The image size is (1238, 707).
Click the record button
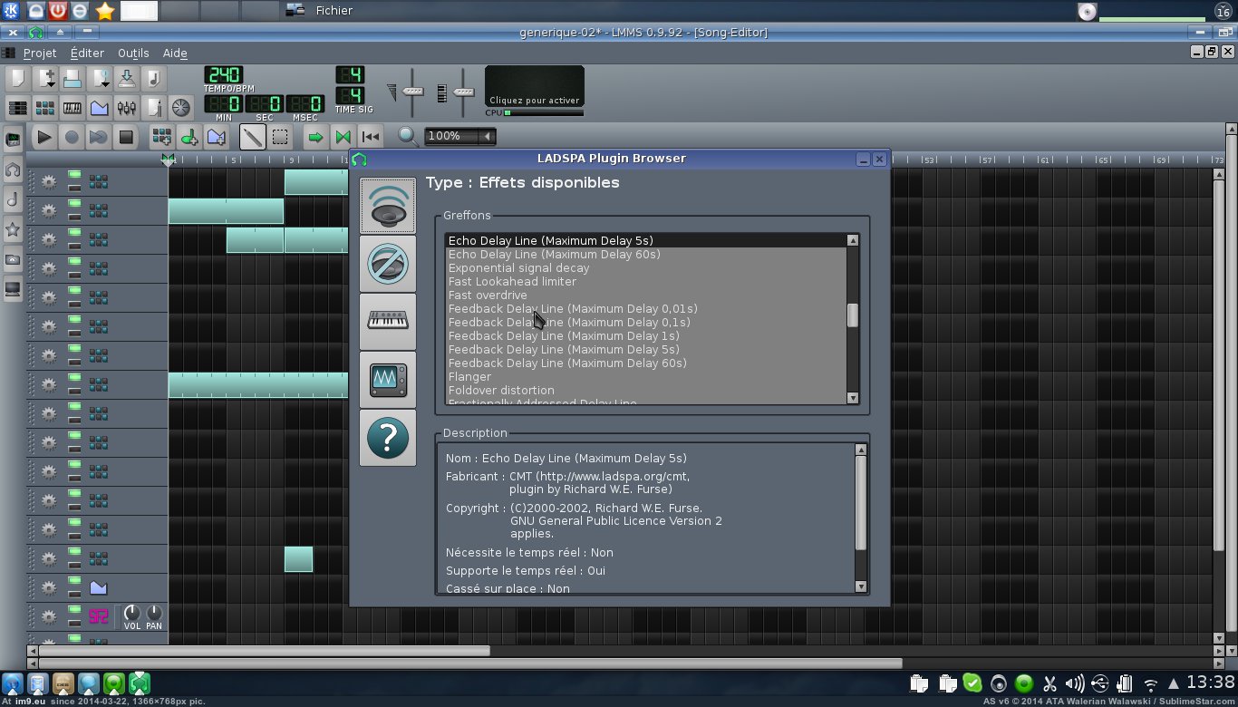point(72,138)
